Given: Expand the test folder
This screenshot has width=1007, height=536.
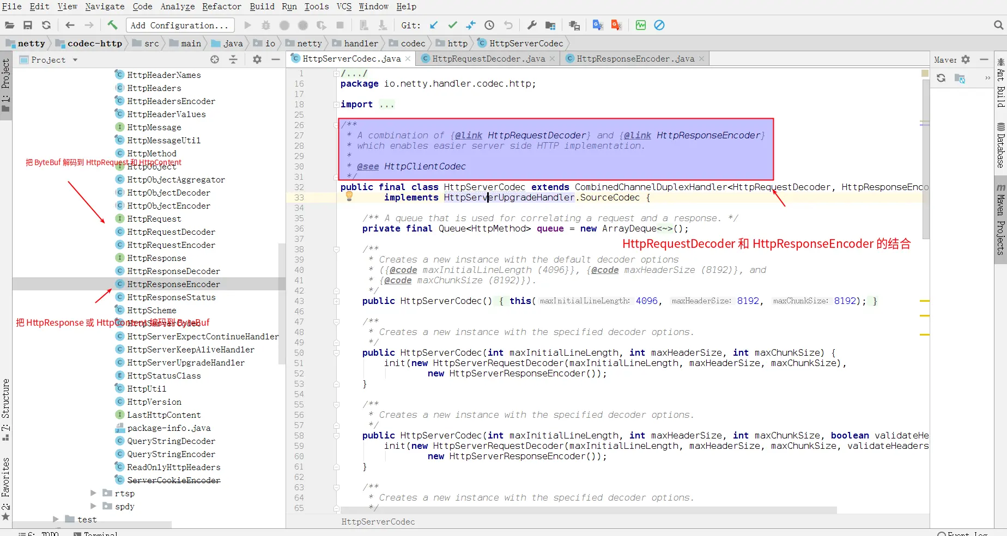Looking at the screenshot, I should [x=56, y=519].
